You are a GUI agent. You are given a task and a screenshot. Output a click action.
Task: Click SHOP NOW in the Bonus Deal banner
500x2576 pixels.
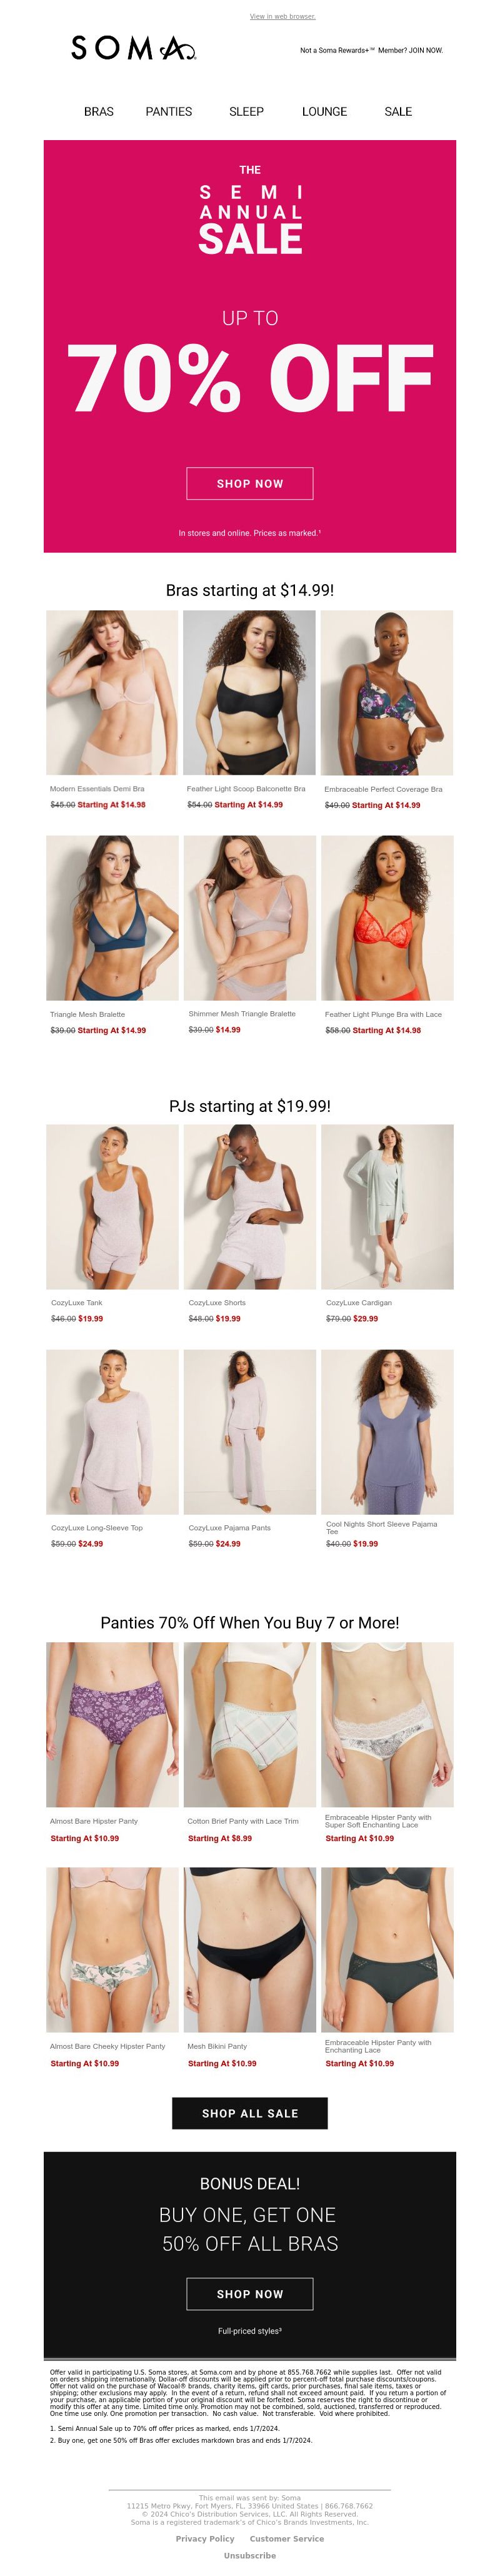coord(250,2294)
